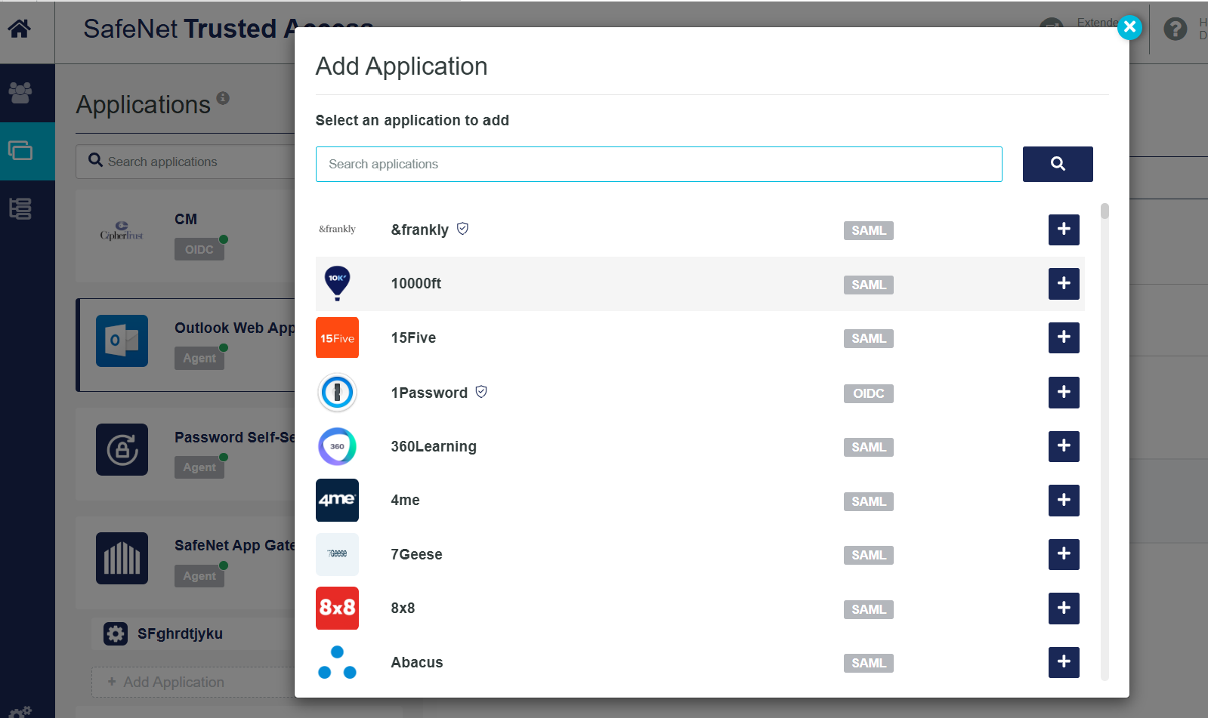Click the Outlook icon in the background list

pyautogui.click(x=122, y=341)
